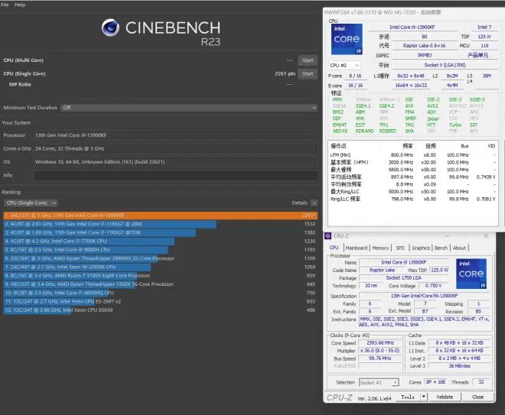
Task: Expand the ranking Details arrow button
Action: (313, 203)
